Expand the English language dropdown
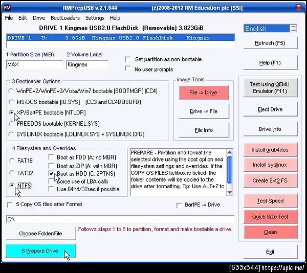Viewport: 307px width, 273px height. 293,29
